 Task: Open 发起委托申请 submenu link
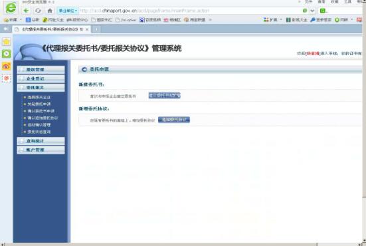[39, 104]
